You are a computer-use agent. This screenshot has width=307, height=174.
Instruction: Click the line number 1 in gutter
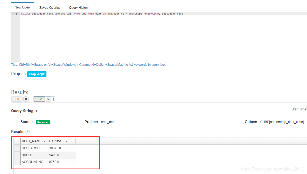(x=16, y=14)
